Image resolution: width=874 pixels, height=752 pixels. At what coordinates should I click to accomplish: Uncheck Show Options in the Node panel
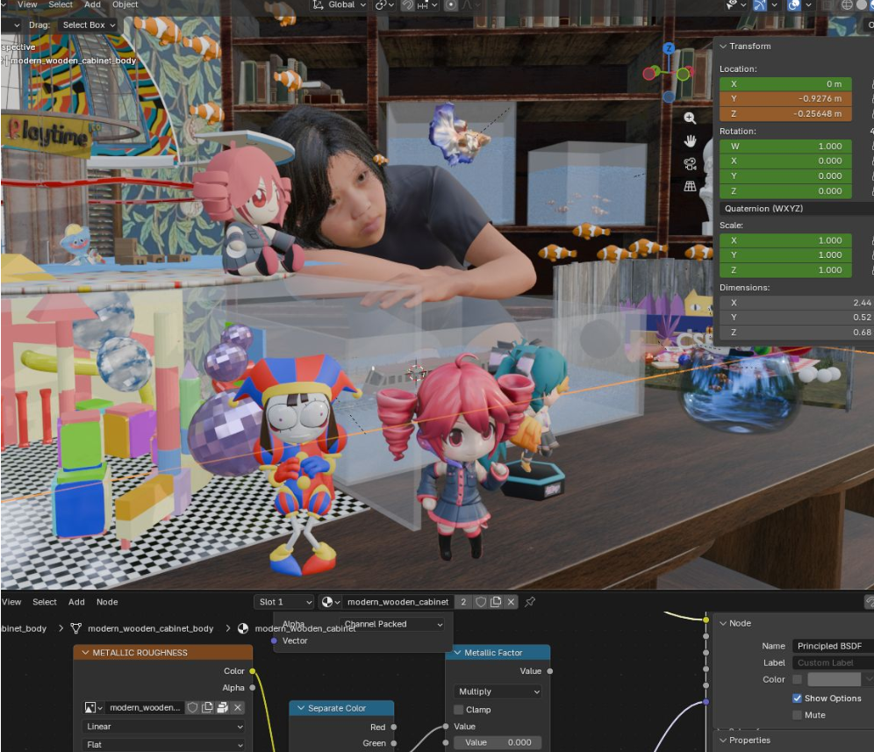(797, 698)
